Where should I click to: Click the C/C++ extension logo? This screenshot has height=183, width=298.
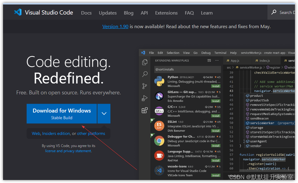coord(159,111)
